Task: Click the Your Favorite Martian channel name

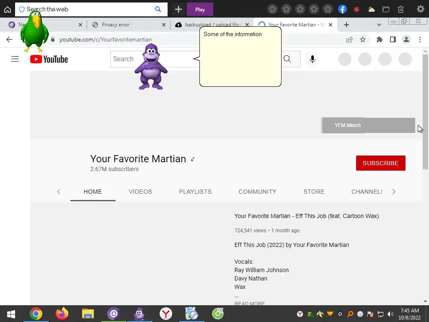Action: (x=138, y=159)
